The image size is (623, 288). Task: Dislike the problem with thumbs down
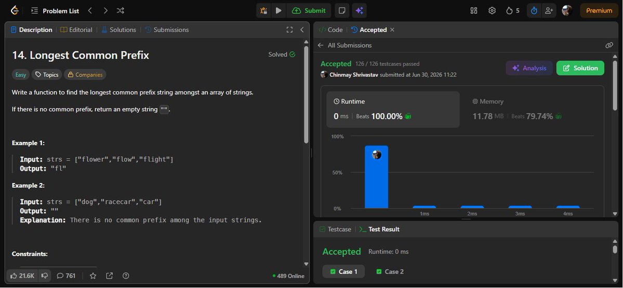(45, 276)
